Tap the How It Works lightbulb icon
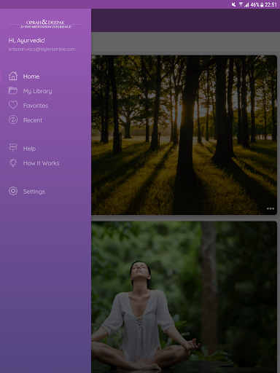 click(x=13, y=162)
